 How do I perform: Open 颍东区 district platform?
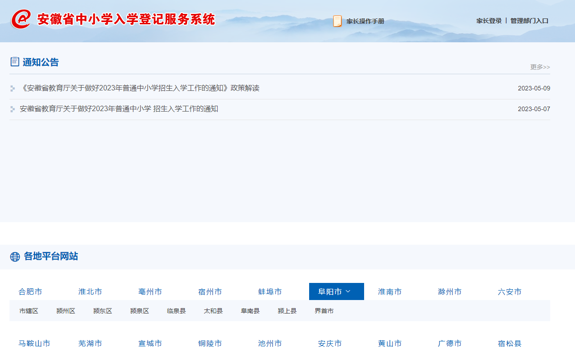coord(103,311)
